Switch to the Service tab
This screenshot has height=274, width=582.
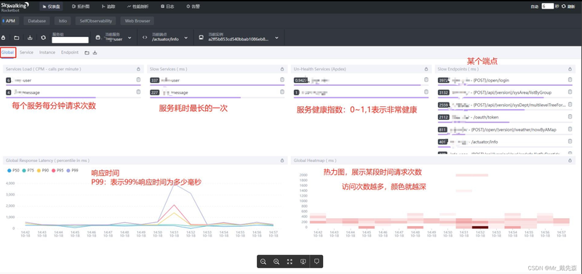pos(26,52)
